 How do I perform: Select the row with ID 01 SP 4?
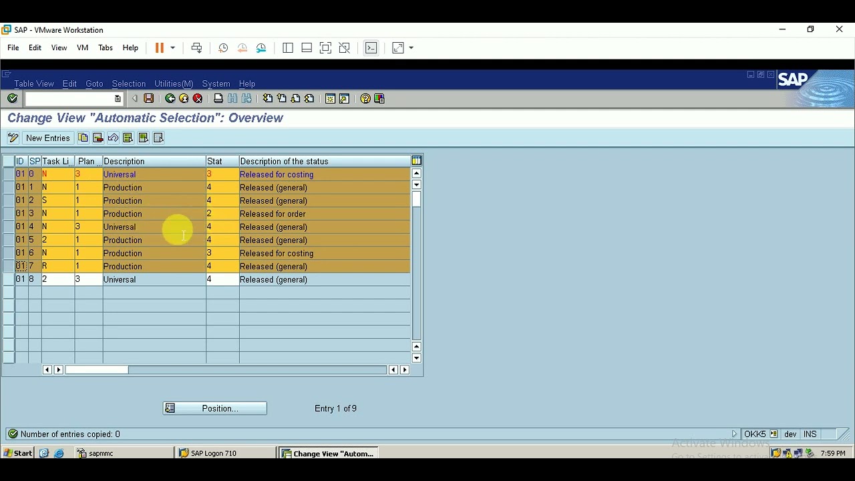tap(9, 227)
